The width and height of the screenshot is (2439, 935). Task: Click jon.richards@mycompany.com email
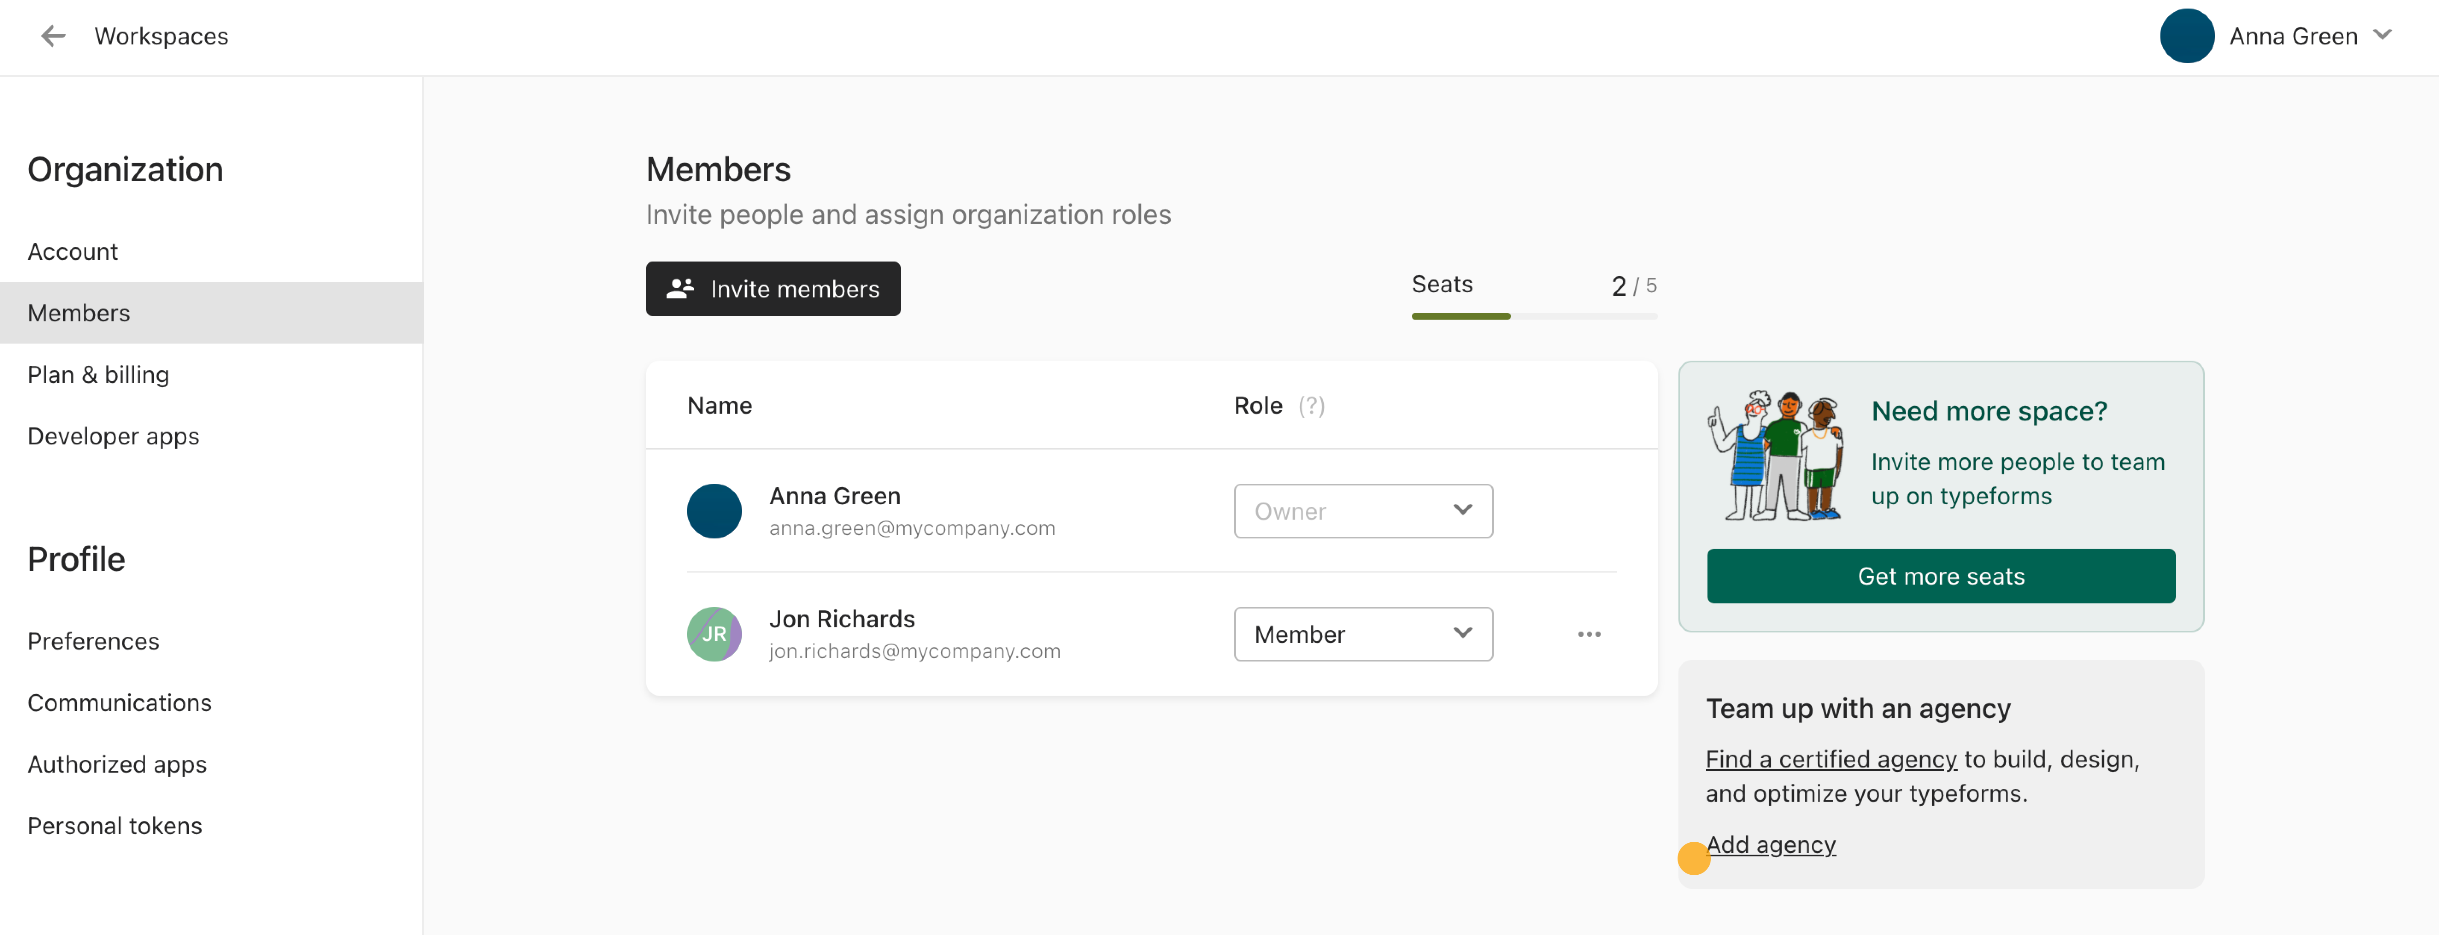tap(914, 652)
